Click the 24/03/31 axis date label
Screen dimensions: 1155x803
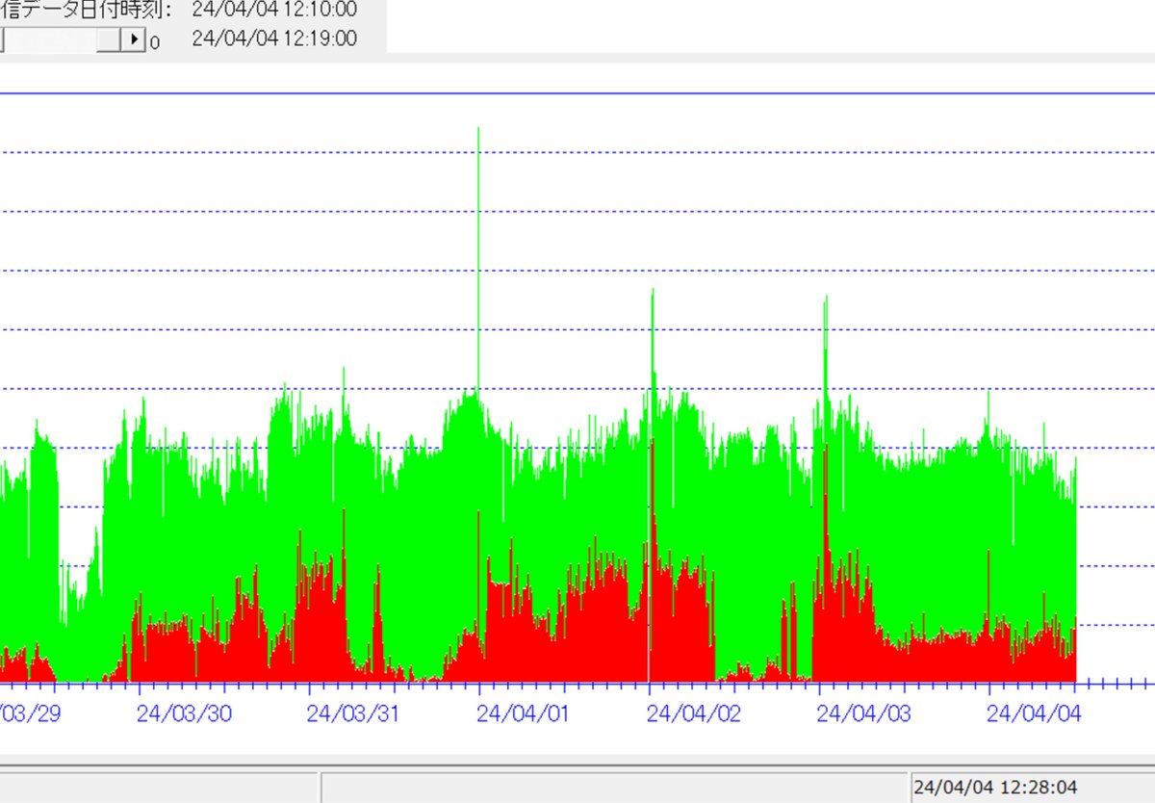click(x=353, y=713)
